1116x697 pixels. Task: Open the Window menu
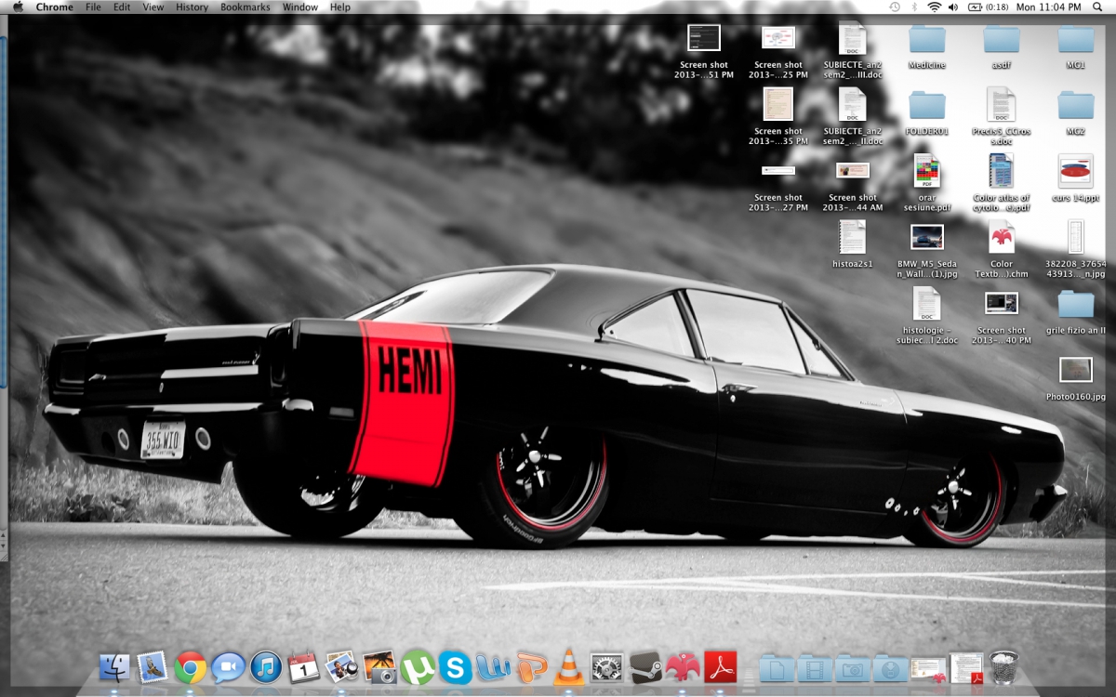(300, 7)
